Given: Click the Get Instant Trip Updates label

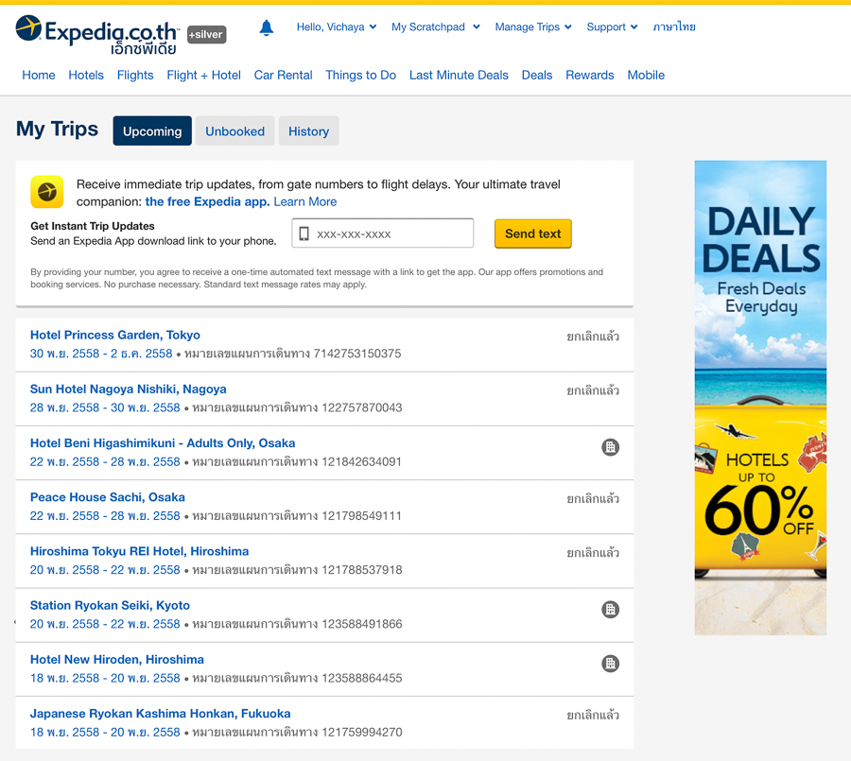Looking at the screenshot, I should point(93,226).
